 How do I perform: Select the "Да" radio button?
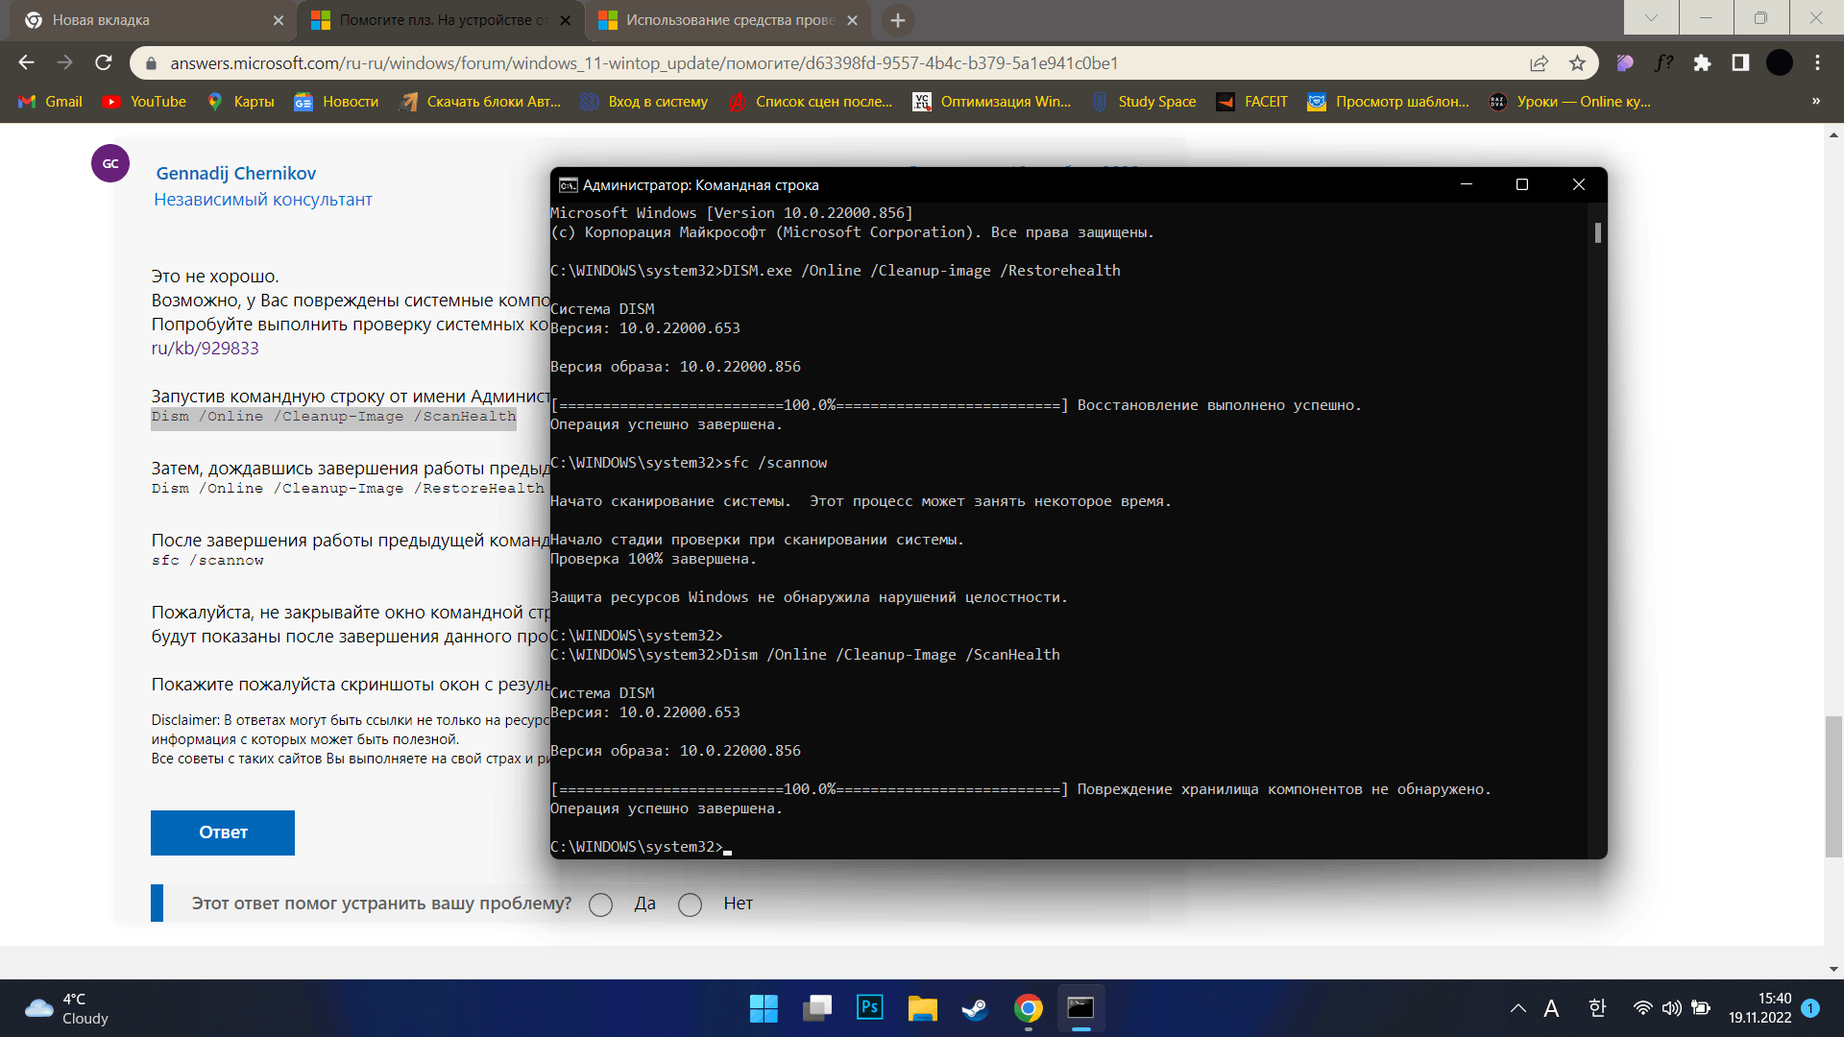tap(601, 904)
